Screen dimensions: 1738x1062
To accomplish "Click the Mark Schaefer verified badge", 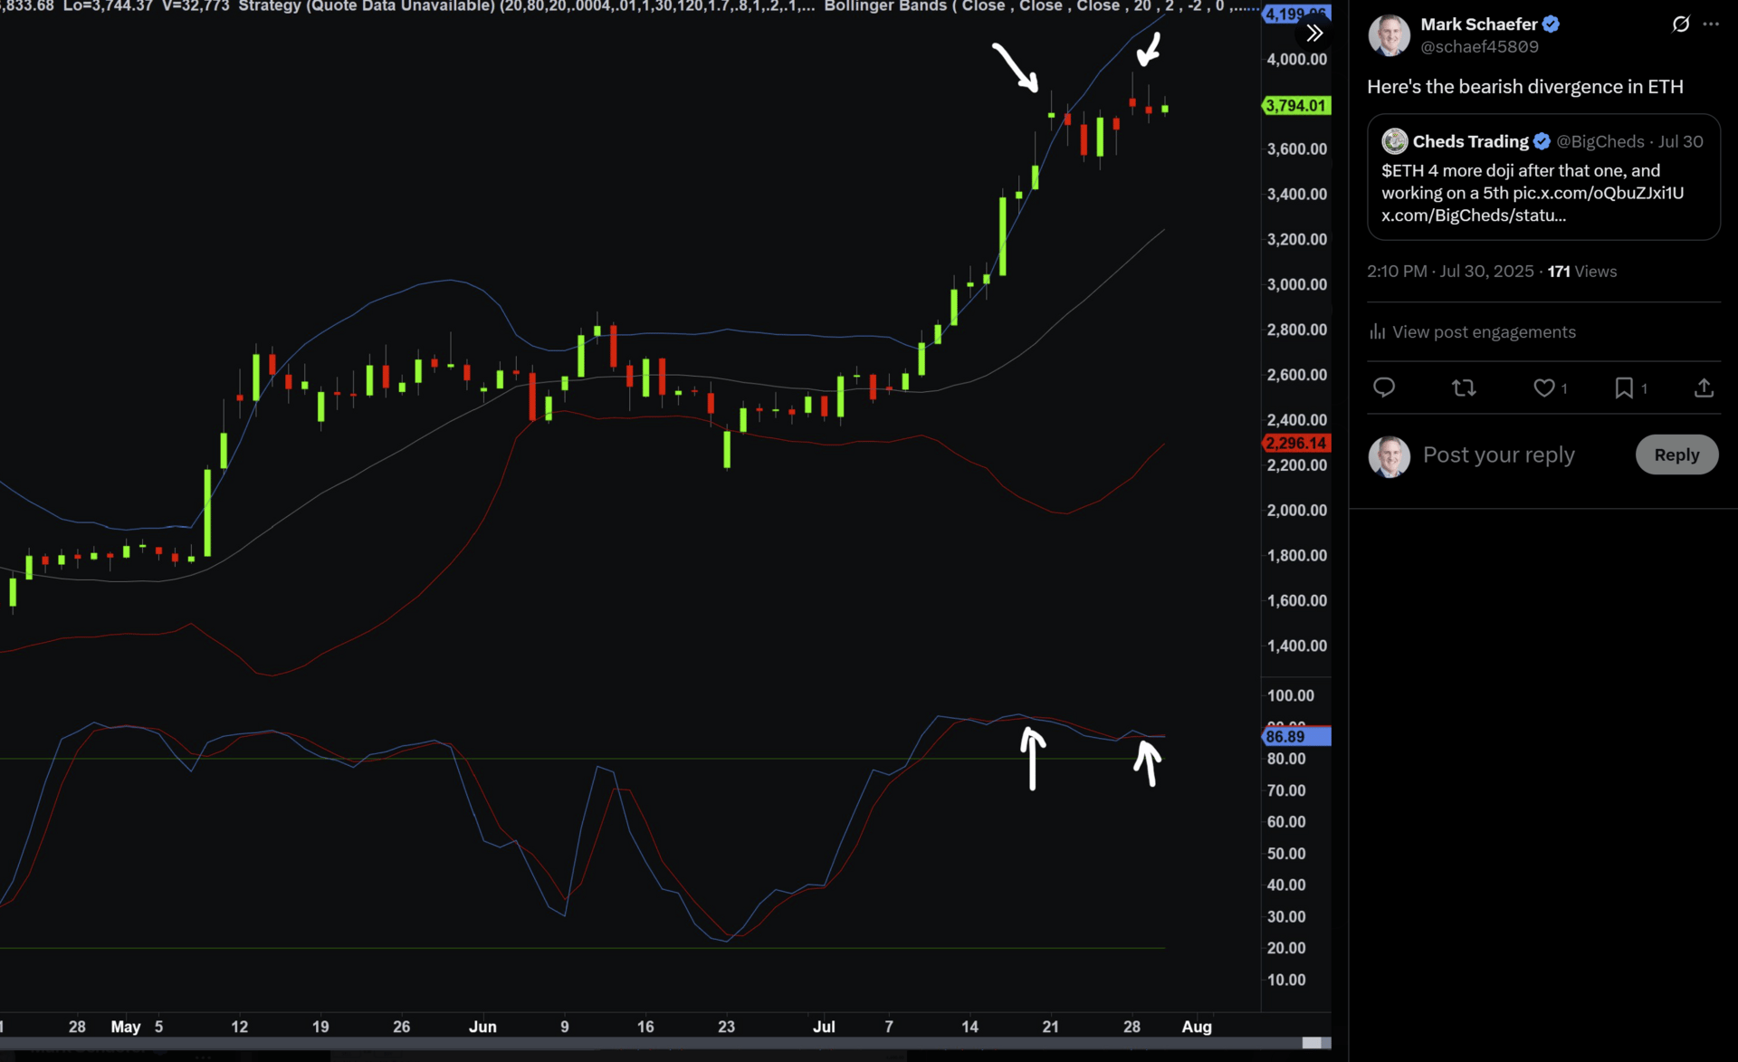I will (1551, 24).
